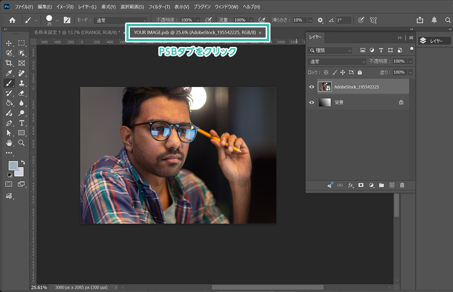Open フィルター(T) menu

point(159,7)
